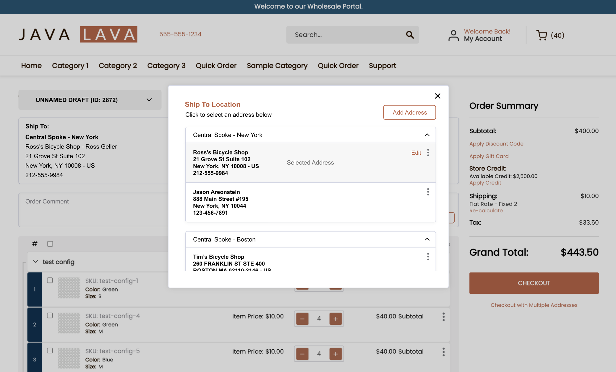This screenshot has height=372, width=616.
Task: Click the search magnifier icon
Action: click(x=410, y=35)
